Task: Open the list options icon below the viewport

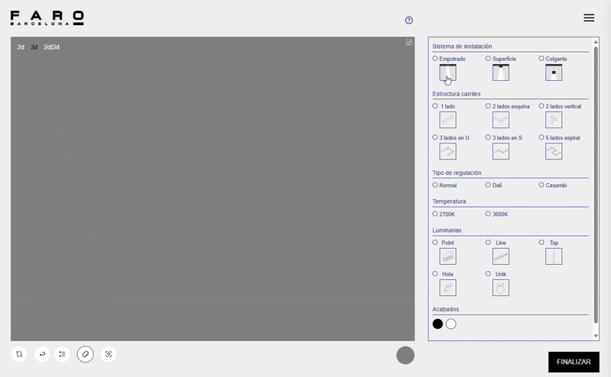Action: [x=63, y=354]
